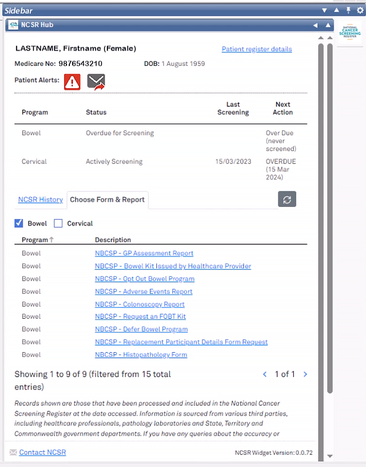
Task: Click the Bowel row in status table
Action: tap(161, 141)
